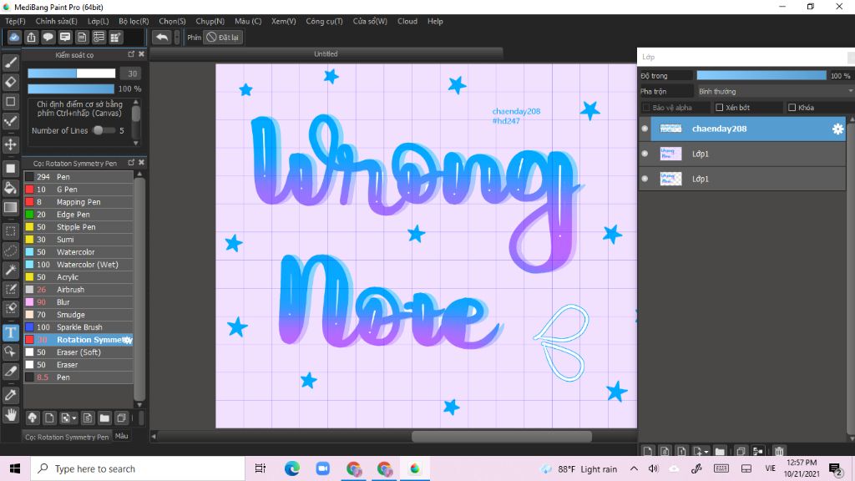Select the Smudge brush
This screenshot has height=481, width=855.
(x=78, y=315)
